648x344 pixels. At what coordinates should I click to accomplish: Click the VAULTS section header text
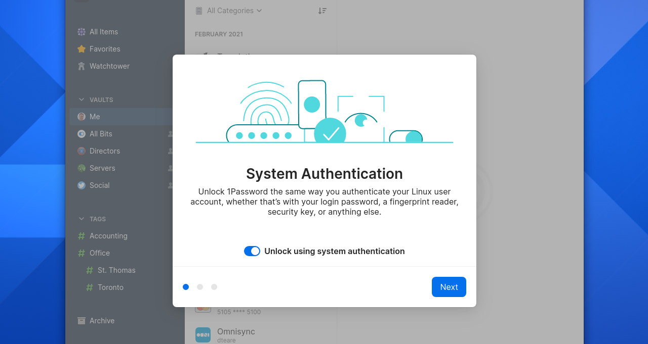(x=101, y=100)
